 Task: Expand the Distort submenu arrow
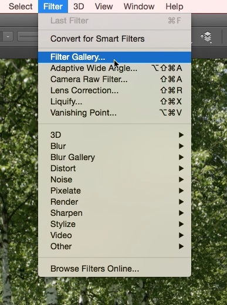181,168
